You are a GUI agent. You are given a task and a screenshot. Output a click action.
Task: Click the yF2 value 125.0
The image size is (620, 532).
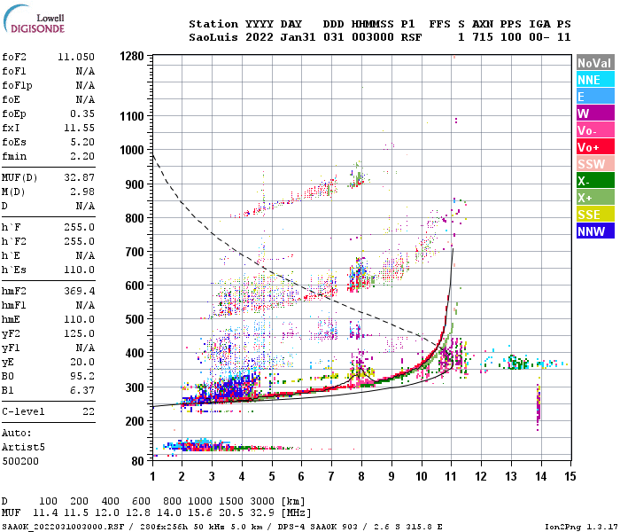79,333
